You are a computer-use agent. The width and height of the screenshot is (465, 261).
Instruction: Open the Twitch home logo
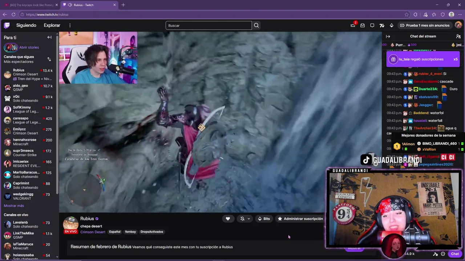[x=7, y=25]
